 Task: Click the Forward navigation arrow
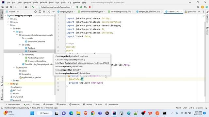point(21,7)
